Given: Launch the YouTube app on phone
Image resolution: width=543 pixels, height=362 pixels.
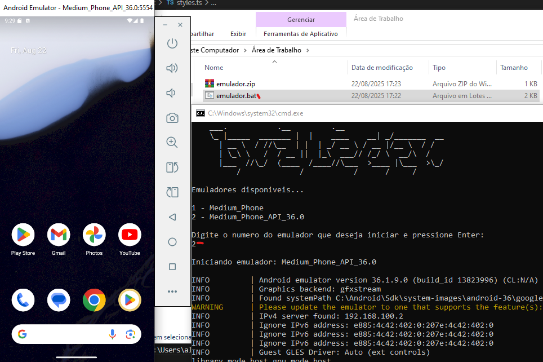Looking at the screenshot, I should pos(130,235).
